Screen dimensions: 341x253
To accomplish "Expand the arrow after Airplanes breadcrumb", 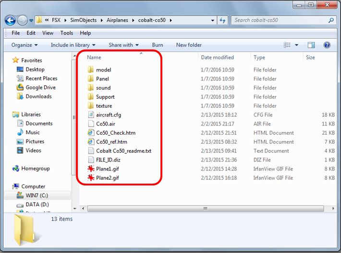I will (133, 21).
